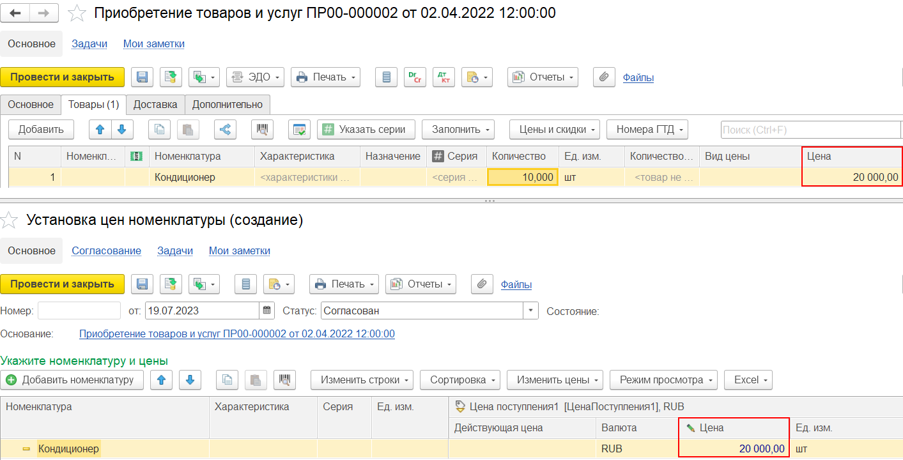Click the barcode search icon in Товары toolbar
The width and height of the screenshot is (903, 460).
click(x=262, y=130)
